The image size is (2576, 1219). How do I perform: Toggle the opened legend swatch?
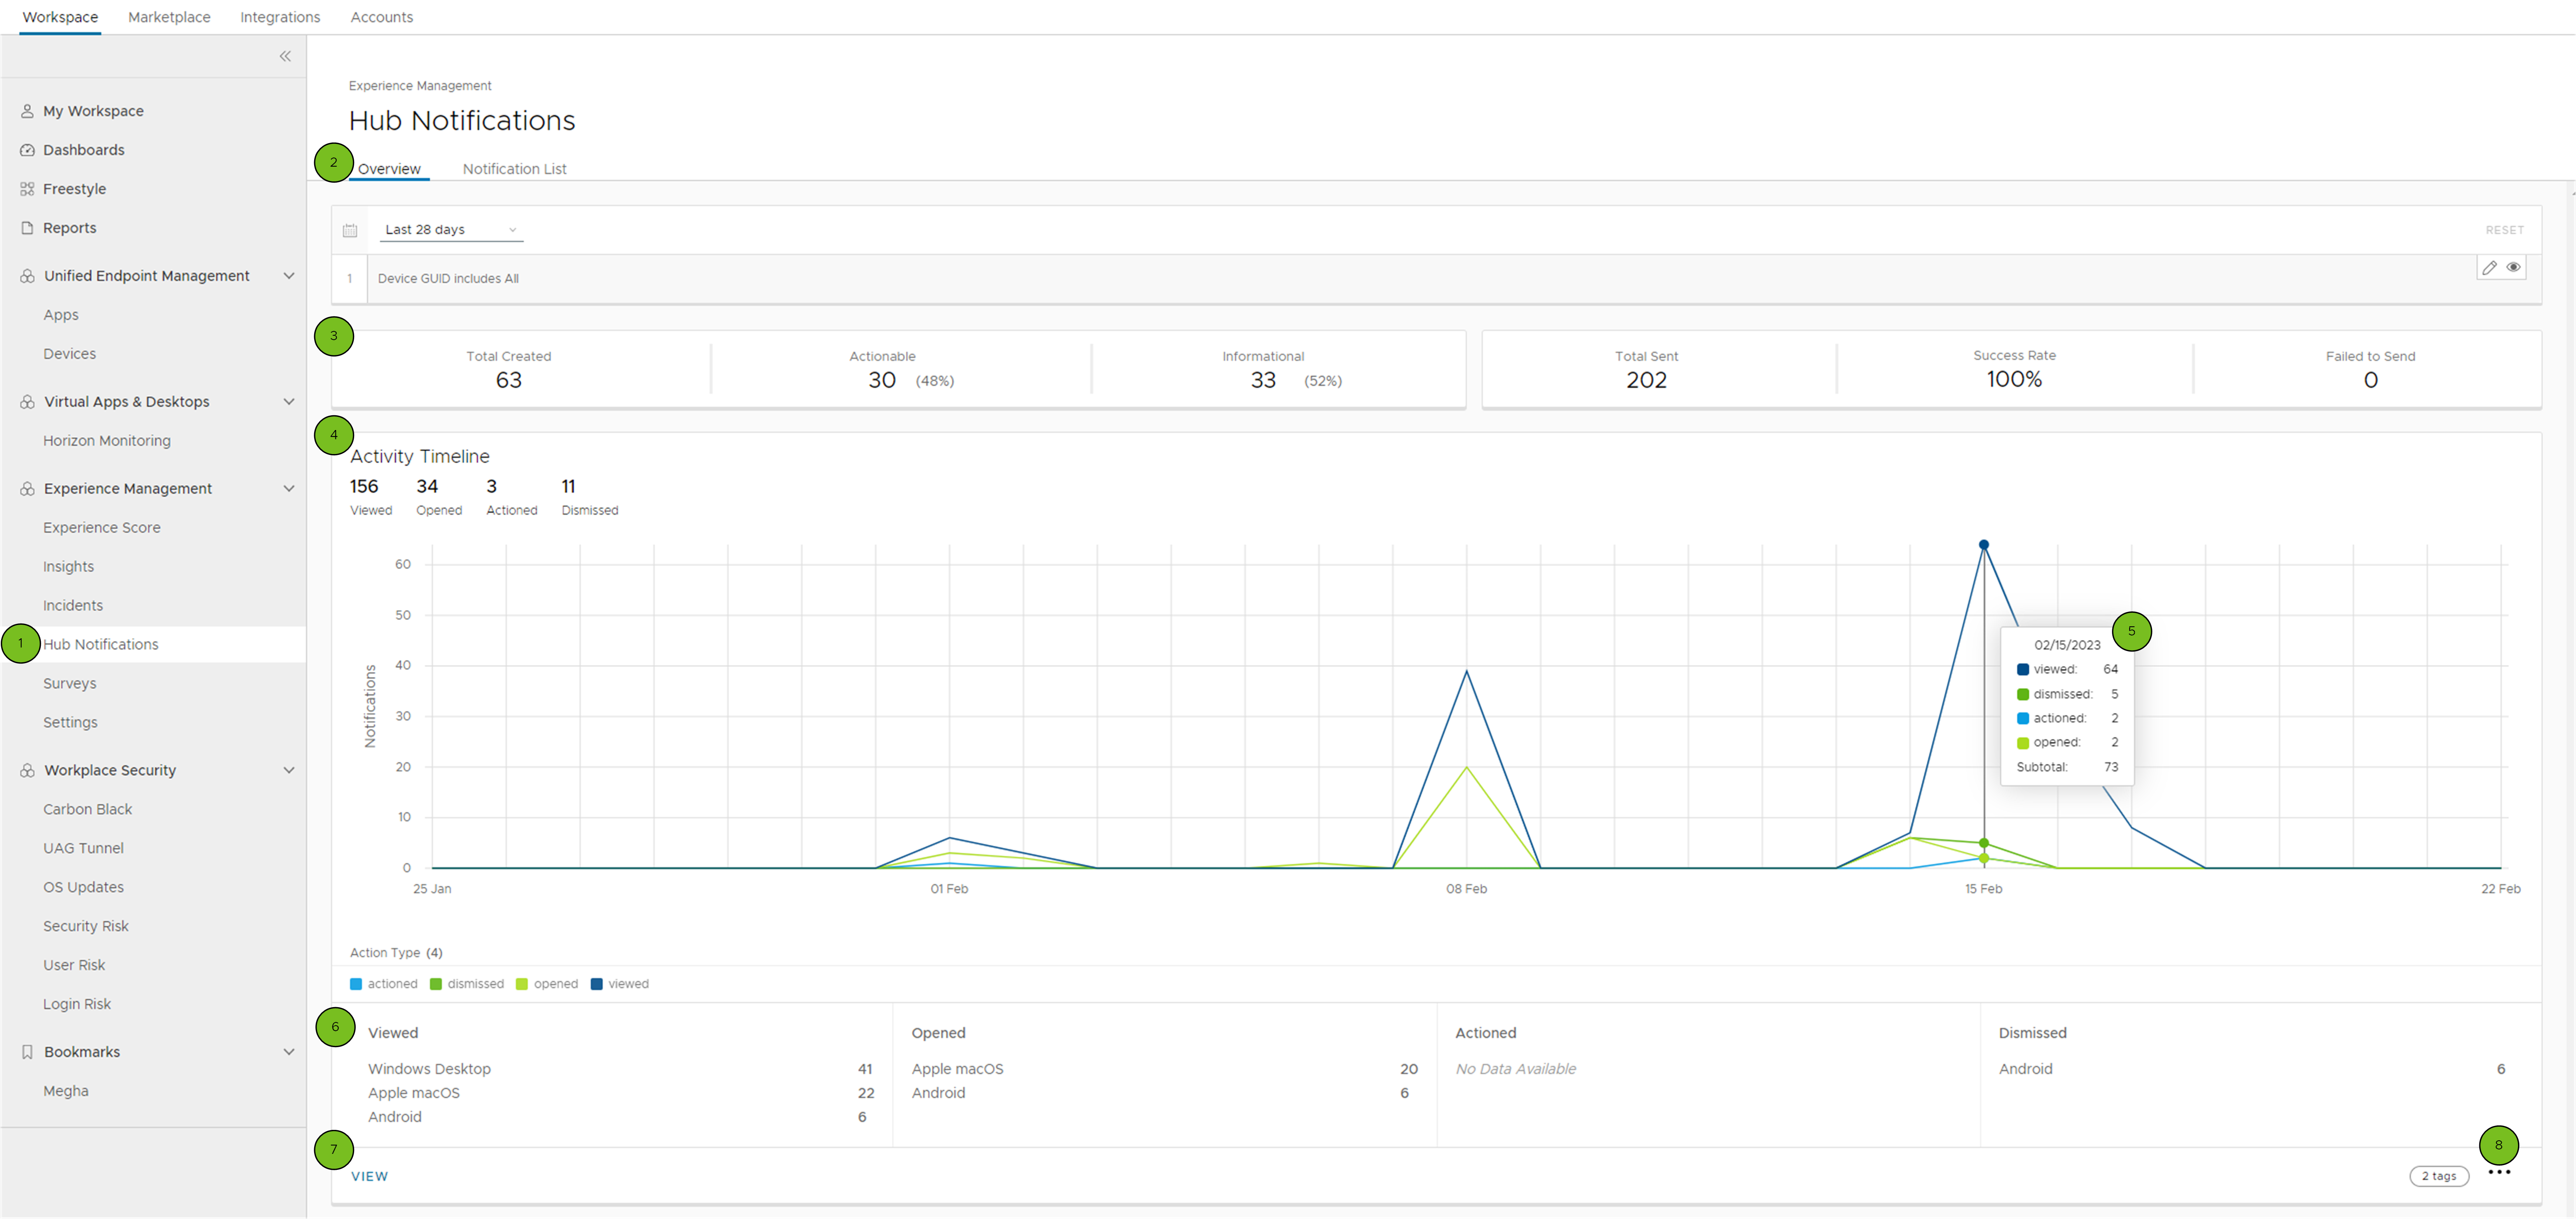(x=522, y=984)
